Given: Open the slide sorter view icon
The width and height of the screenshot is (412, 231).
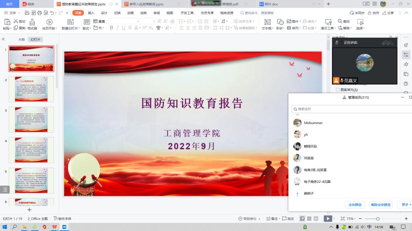Looking at the screenshot, I should point(309,219).
